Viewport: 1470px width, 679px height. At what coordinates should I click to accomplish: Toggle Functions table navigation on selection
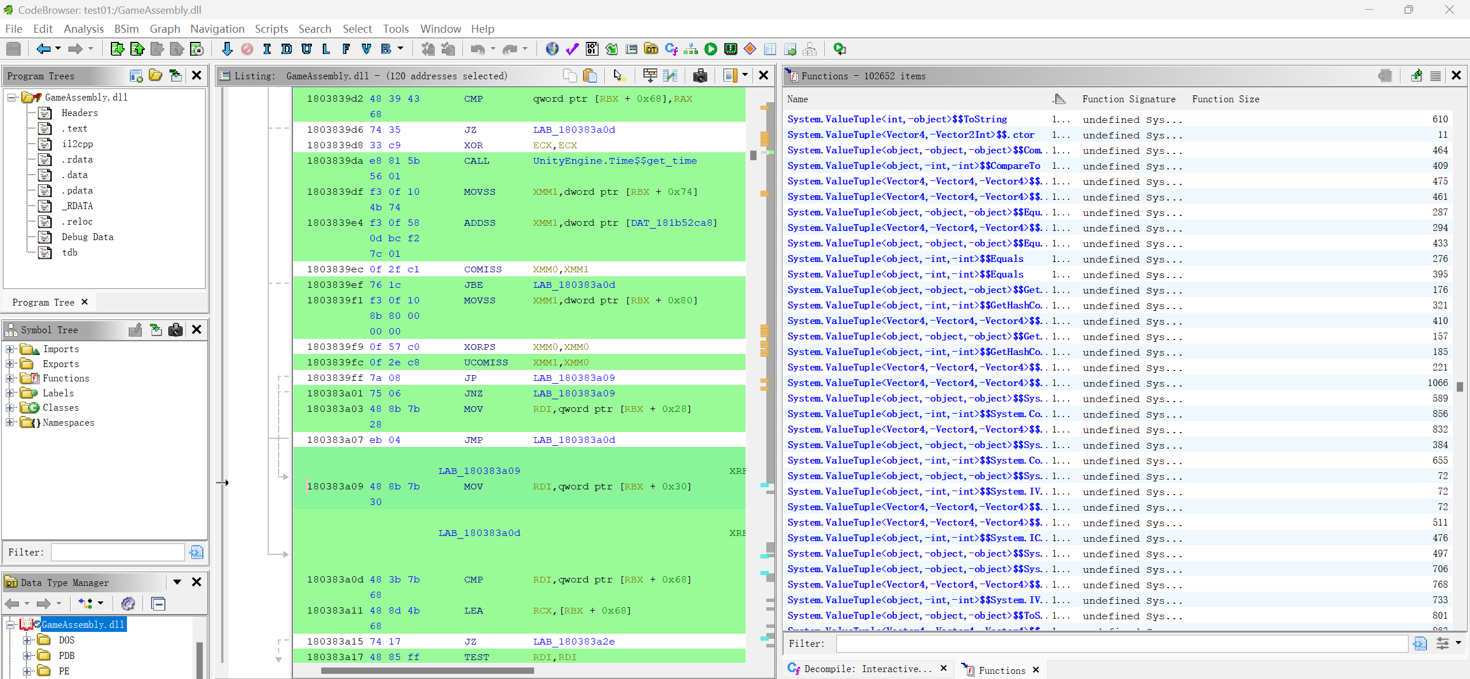(1416, 76)
